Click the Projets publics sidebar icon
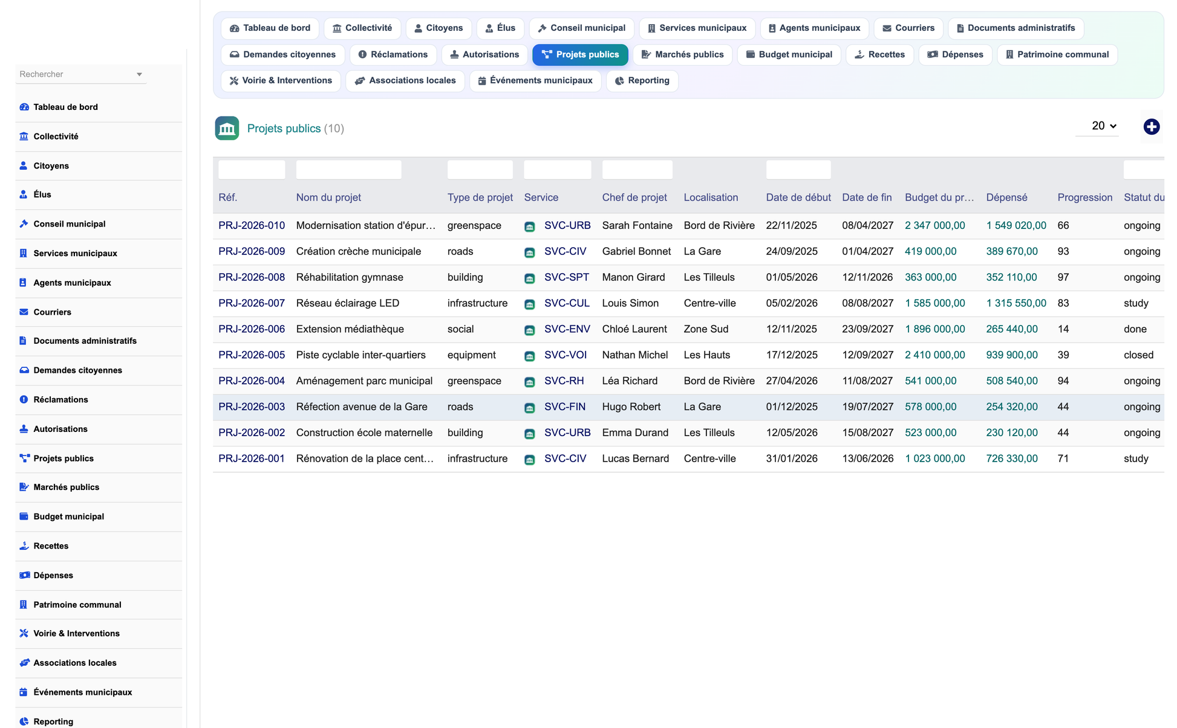This screenshot has width=1177, height=728. (x=24, y=459)
